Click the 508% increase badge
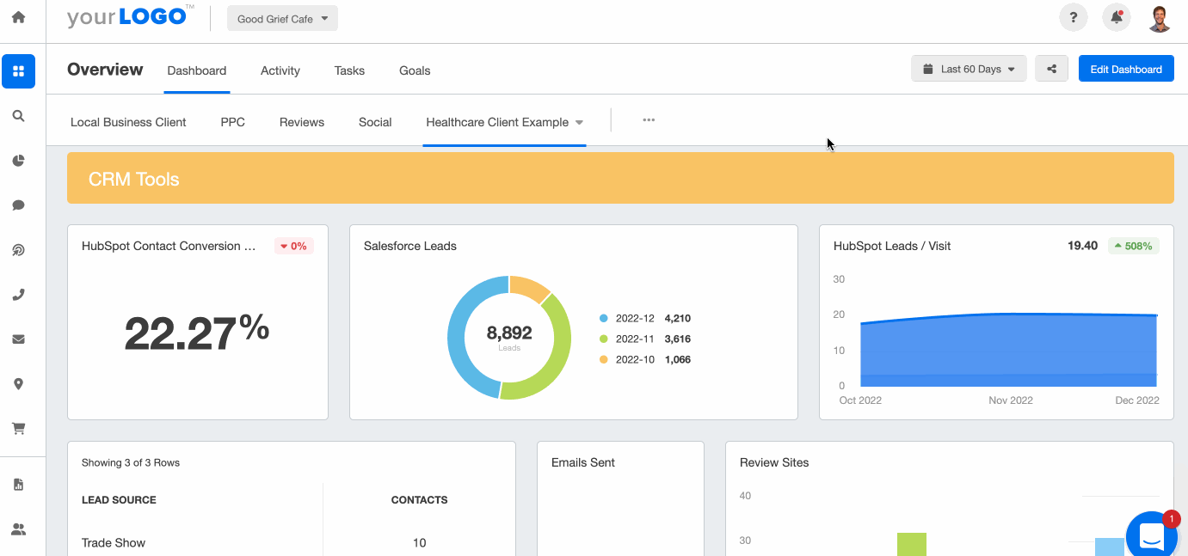The width and height of the screenshot is (1188, 556). tap(1134, 246)
